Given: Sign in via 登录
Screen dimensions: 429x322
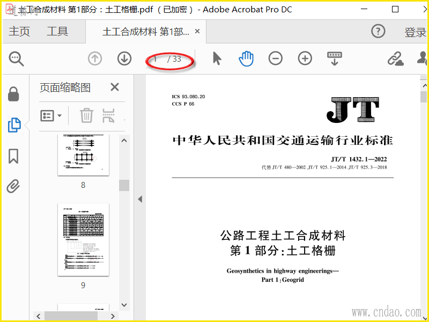Looking at the screenshot, I should pos(415,32).
